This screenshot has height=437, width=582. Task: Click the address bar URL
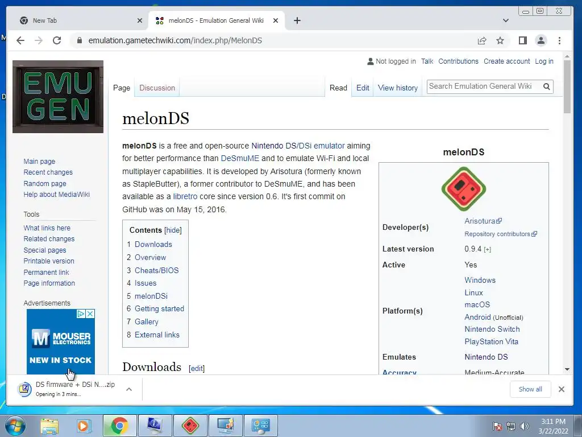coord(175,40)
